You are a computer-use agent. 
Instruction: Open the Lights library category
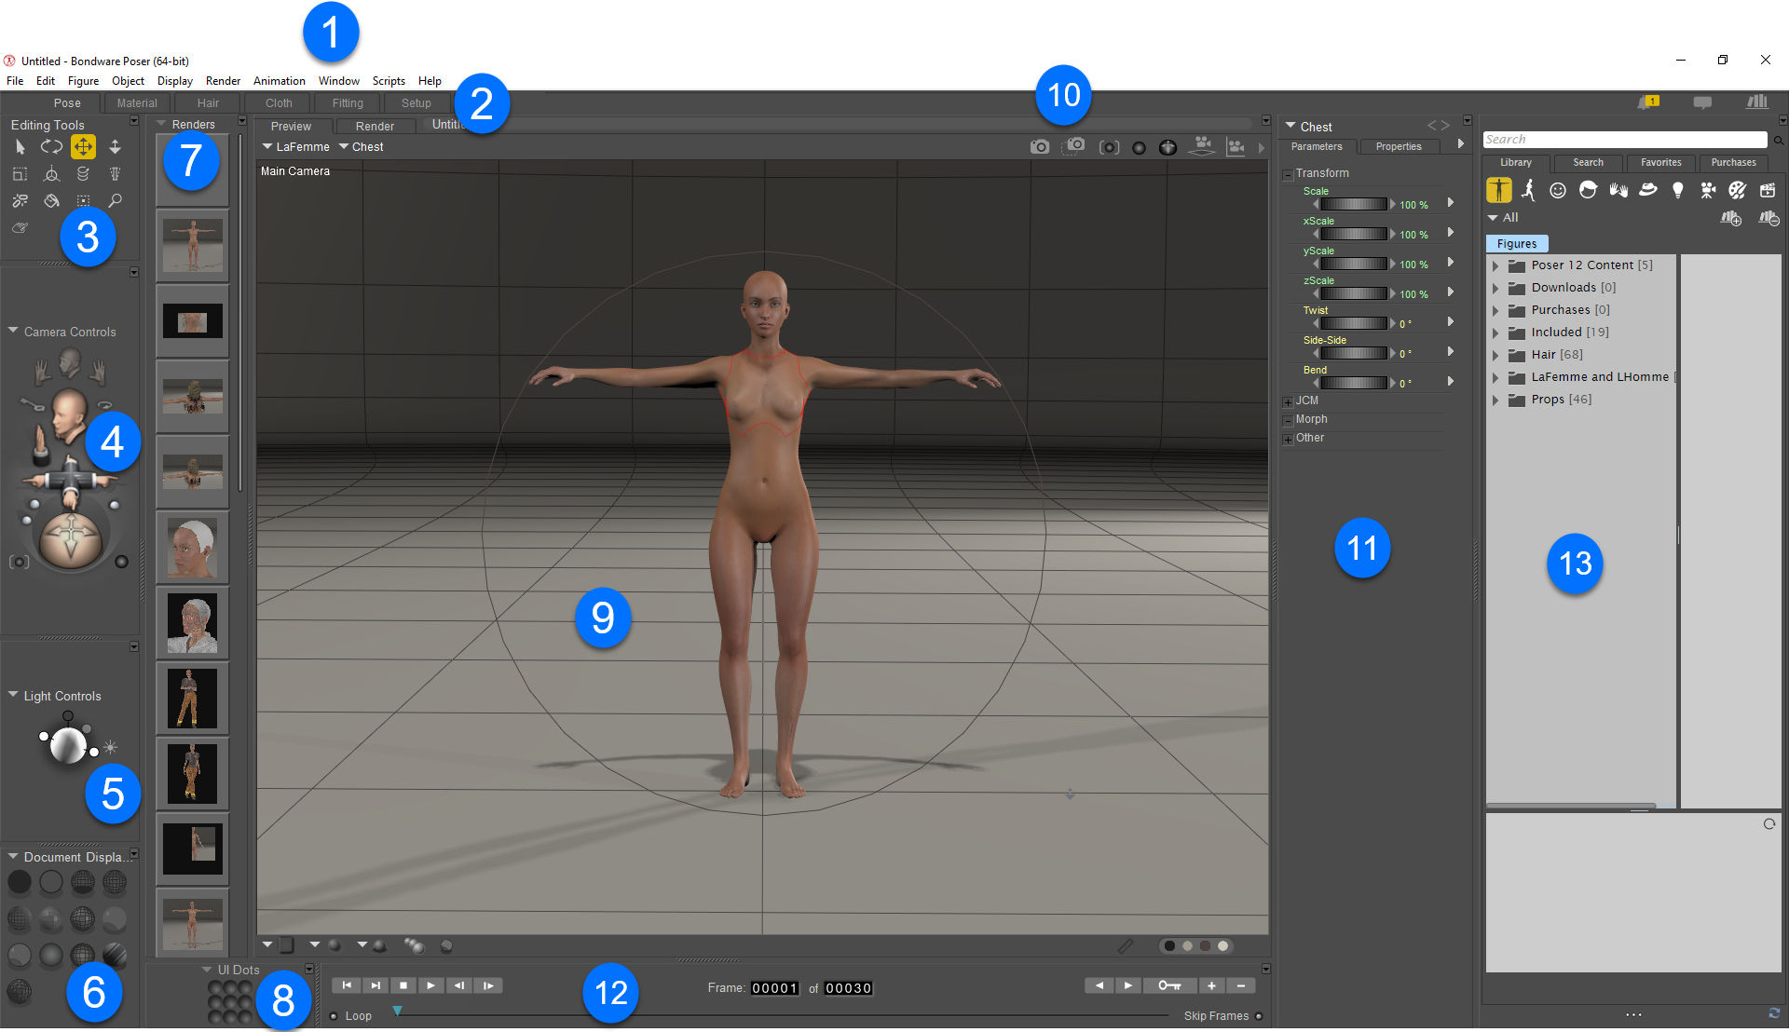pyautogui.click(x=1677, y=190)
